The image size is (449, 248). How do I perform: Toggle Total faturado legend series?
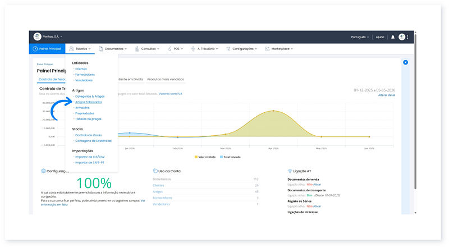[x=230, y=157]
